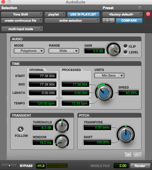The image size is (152, 170).
Task: Click the 0.00 semi transpose field
Action: (97, 127)
